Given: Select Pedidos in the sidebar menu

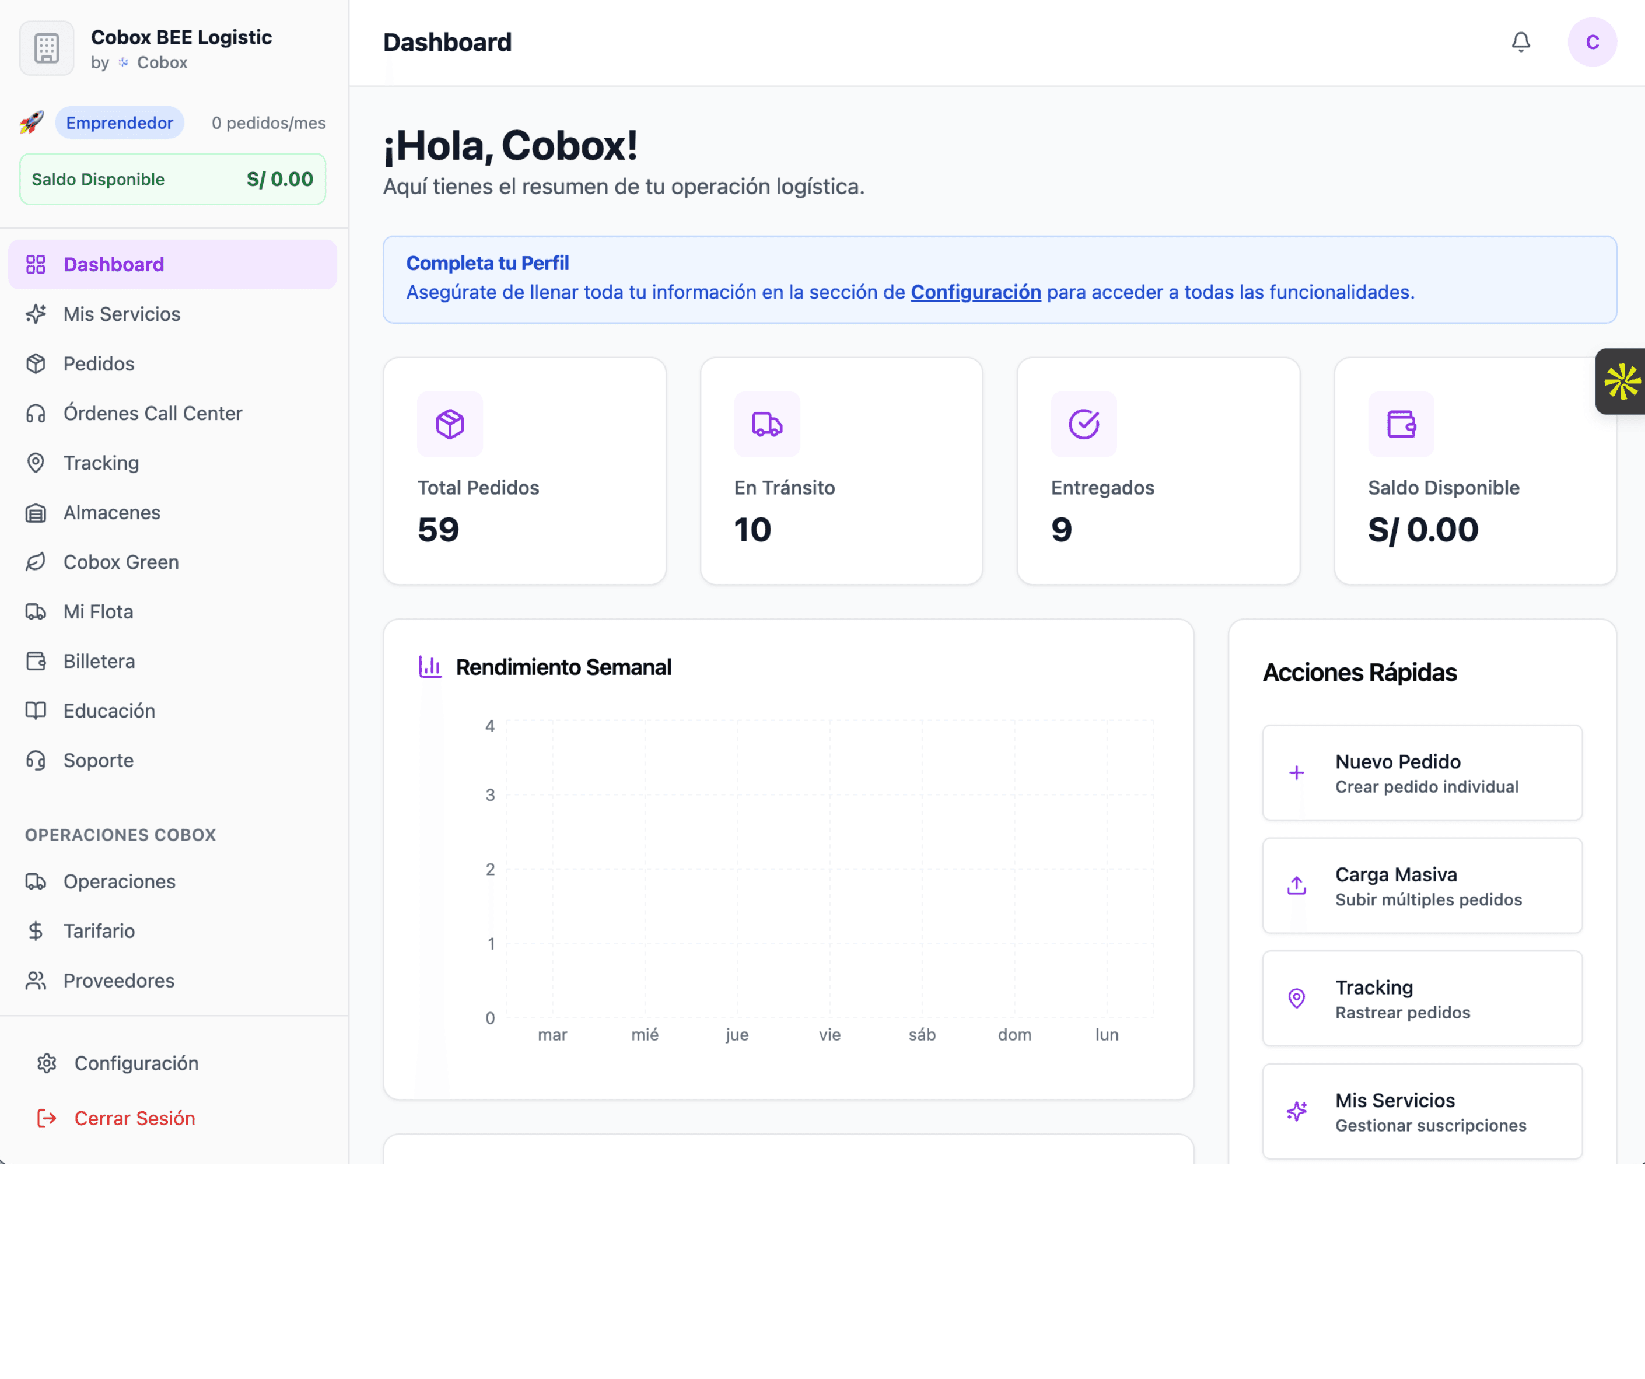Looking at the screenshot, I should (98, 363).
